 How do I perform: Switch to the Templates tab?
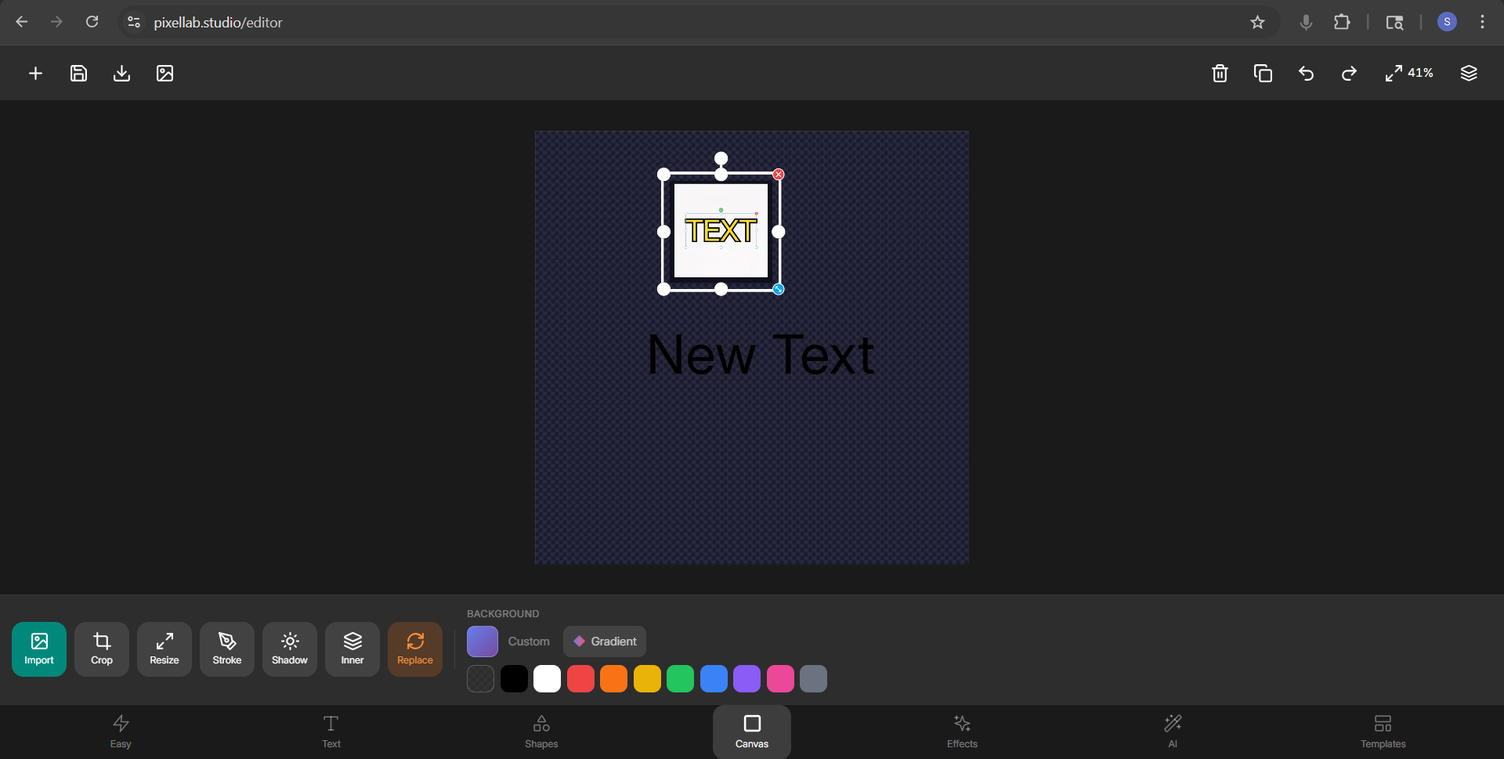pos(1383,732)
